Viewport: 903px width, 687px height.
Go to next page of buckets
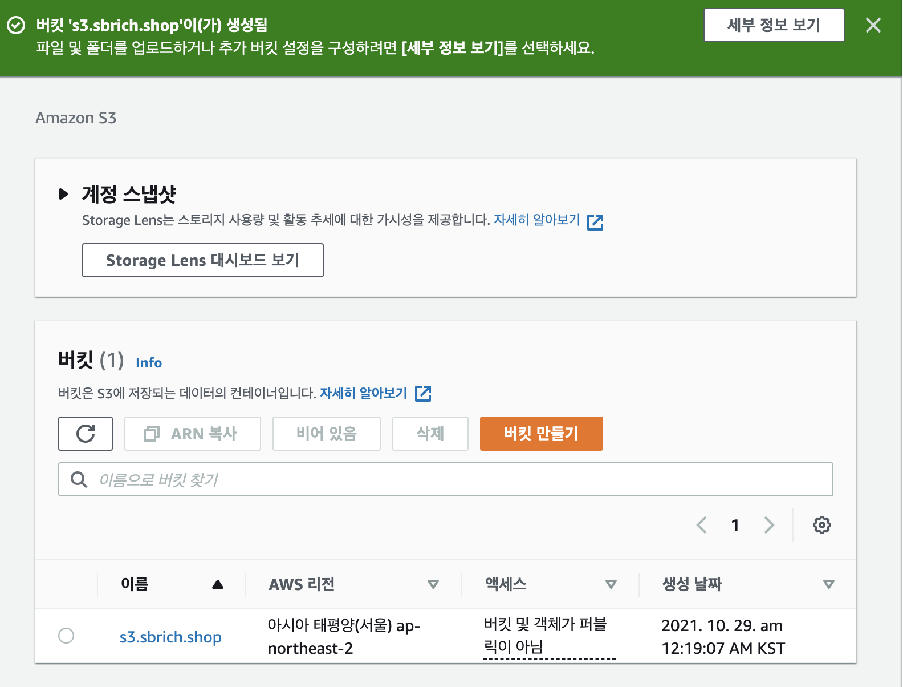[x=769, y=525]
